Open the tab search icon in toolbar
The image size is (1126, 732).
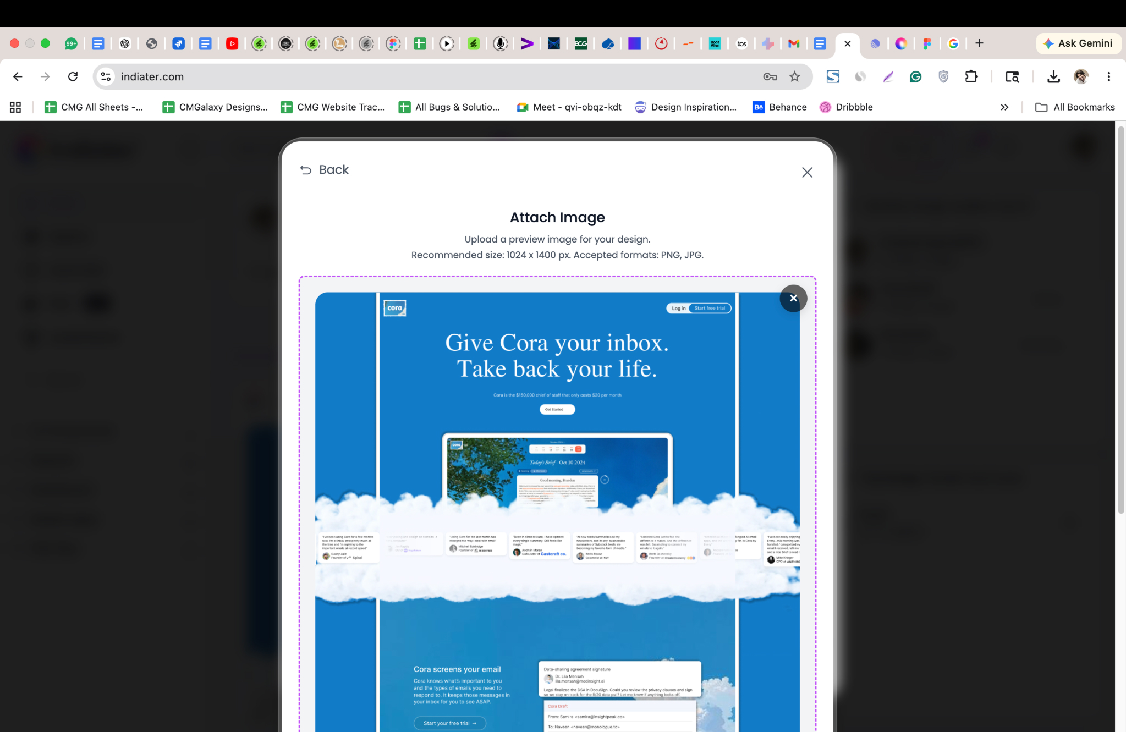(1012, 77)
